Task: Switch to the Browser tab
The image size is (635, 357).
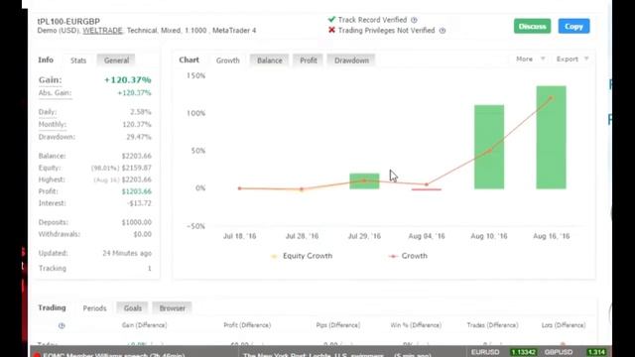Action: [172, 308]
